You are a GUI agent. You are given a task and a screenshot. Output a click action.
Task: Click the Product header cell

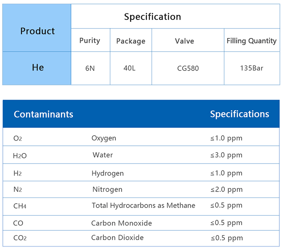(37, 31)
